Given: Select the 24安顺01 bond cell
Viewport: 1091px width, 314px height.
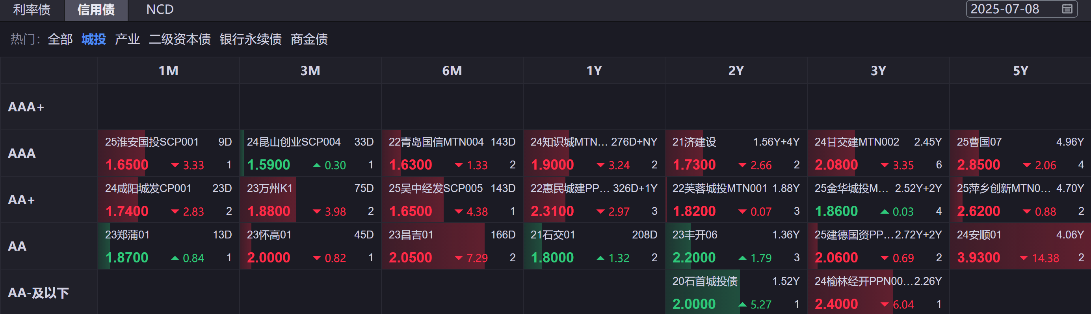Looking at the screenshot, I should [1020, 246].
